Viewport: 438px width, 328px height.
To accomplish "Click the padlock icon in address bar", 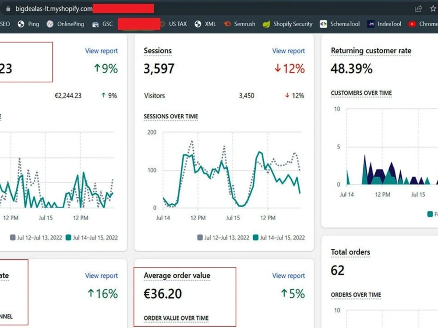I will (8, 9).
